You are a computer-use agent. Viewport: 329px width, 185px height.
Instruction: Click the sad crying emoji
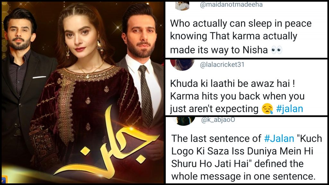click(x=268, y=109)
